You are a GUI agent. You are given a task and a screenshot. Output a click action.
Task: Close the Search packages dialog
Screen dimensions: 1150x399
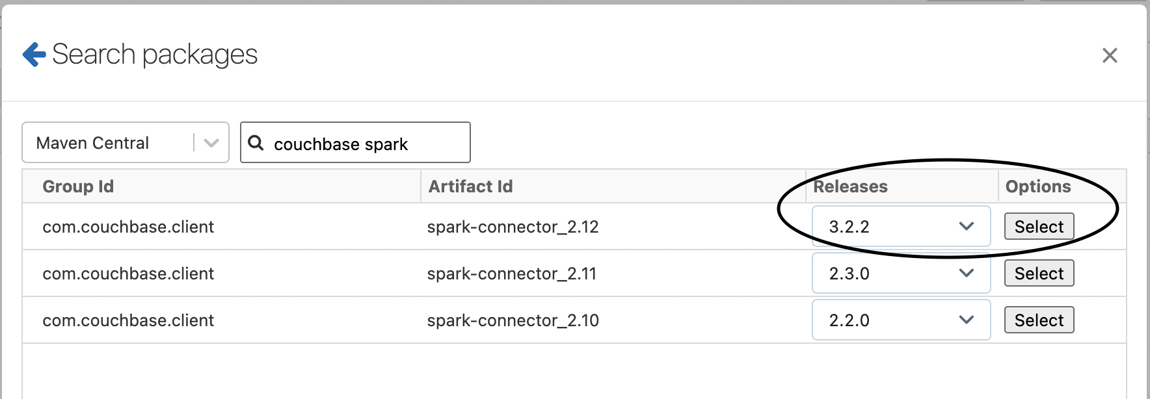[x=1110, y=56]
